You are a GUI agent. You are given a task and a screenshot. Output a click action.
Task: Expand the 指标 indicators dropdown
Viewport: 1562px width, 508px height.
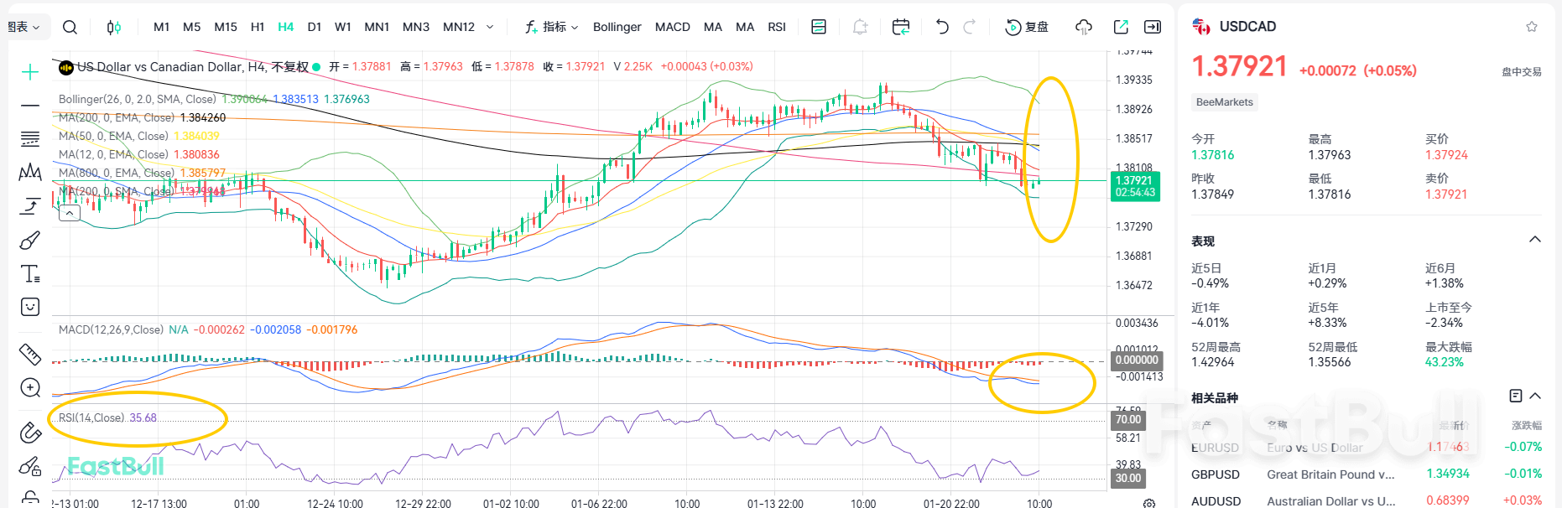coord(552,27)
